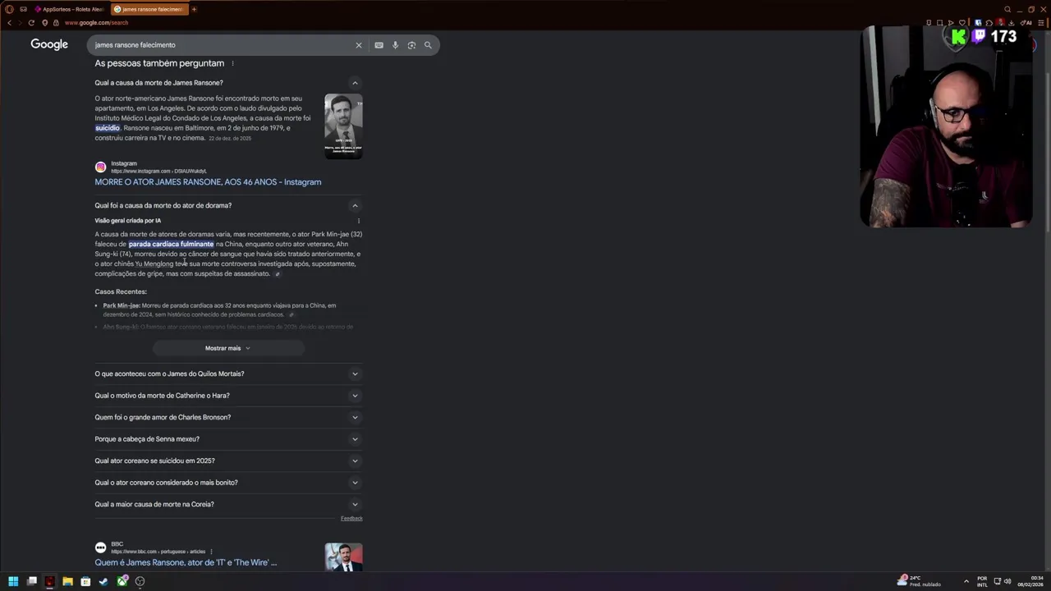This screenshot has width=1051, height=591.
Task: Open the on-screen keyboard input tool
Action: [x=379, y=45]
